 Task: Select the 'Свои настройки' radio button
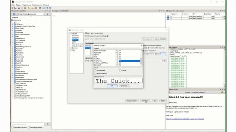[x=144, y=51]
